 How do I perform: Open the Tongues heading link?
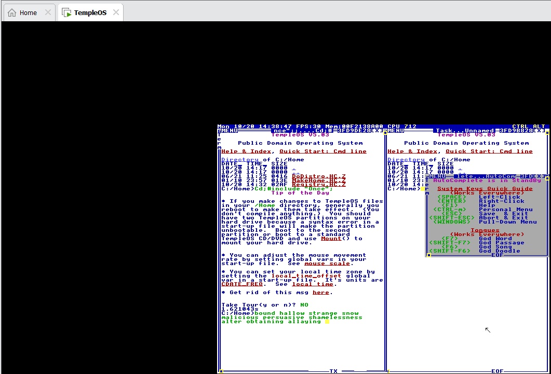click(485, 230)
